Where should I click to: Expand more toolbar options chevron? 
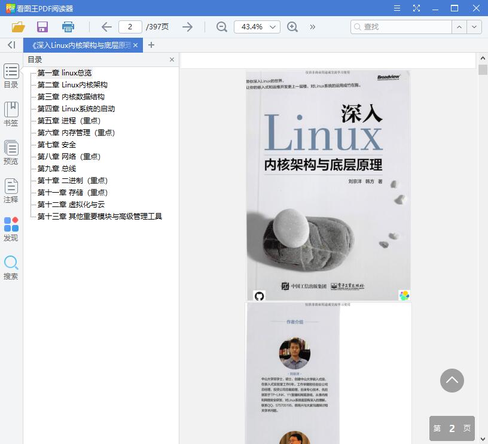click(x=312, y=27)
